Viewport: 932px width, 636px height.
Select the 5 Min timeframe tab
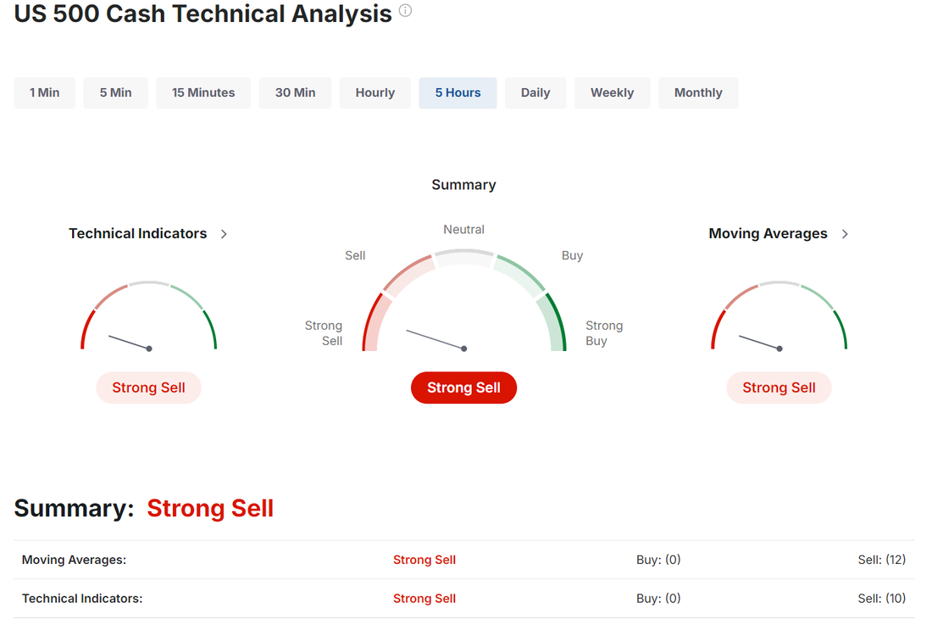116,92
